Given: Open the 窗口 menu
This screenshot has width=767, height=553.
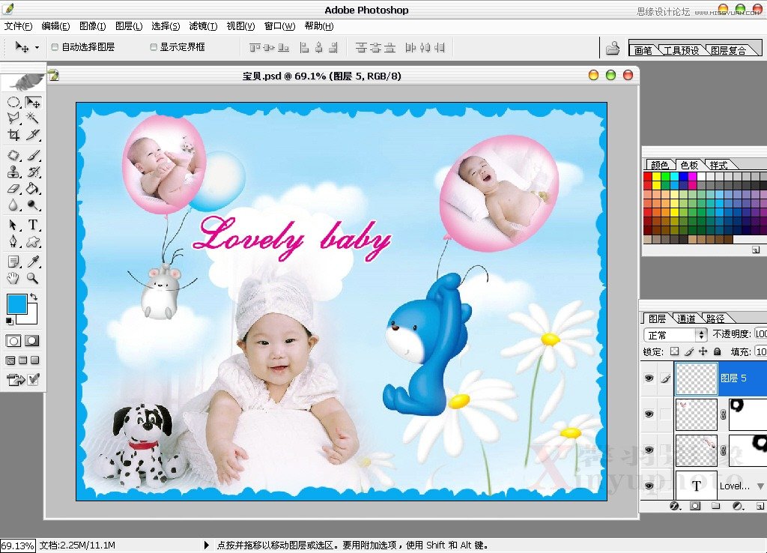Looking at the screenshot, I should click(x=280, y=26).
